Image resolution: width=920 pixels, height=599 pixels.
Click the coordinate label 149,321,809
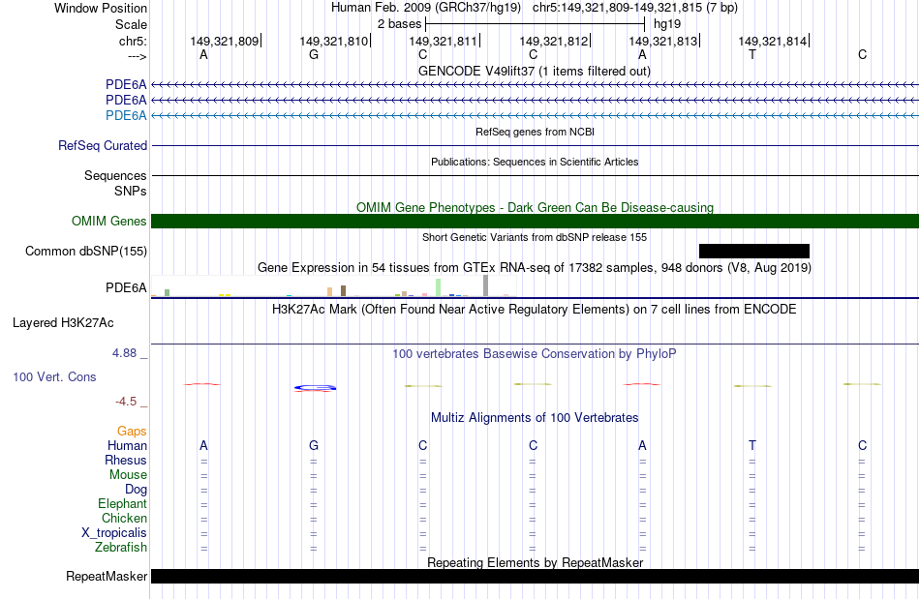[x=224, y=41]
